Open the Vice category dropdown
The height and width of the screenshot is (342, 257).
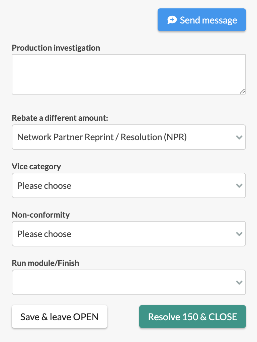[x=129, y=186]
